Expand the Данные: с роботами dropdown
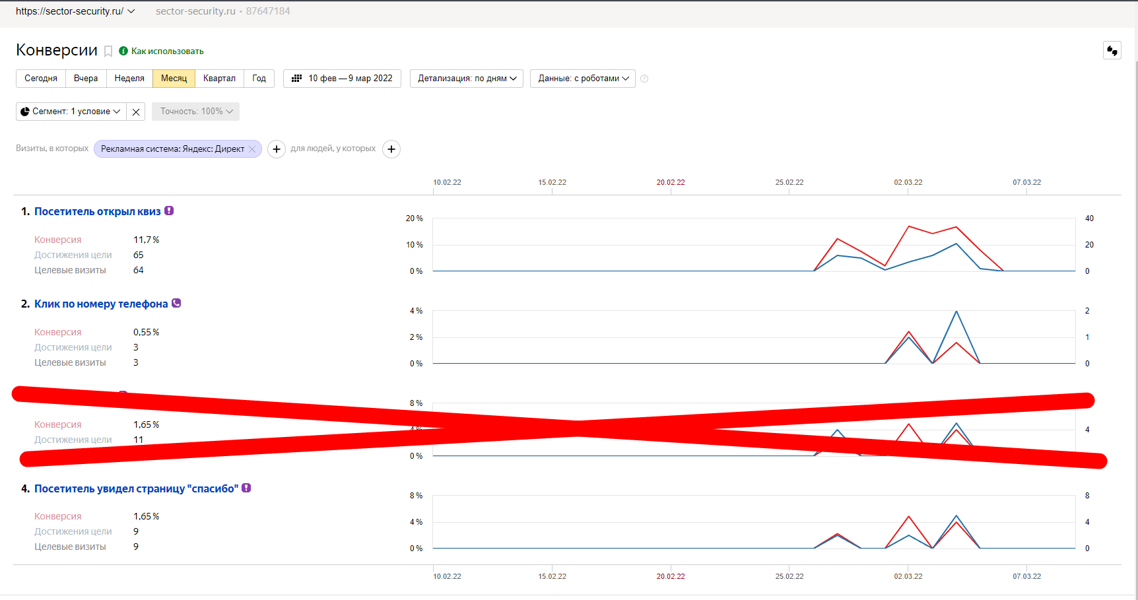Screen dimensions: 1138x600 tap(583, 79)
